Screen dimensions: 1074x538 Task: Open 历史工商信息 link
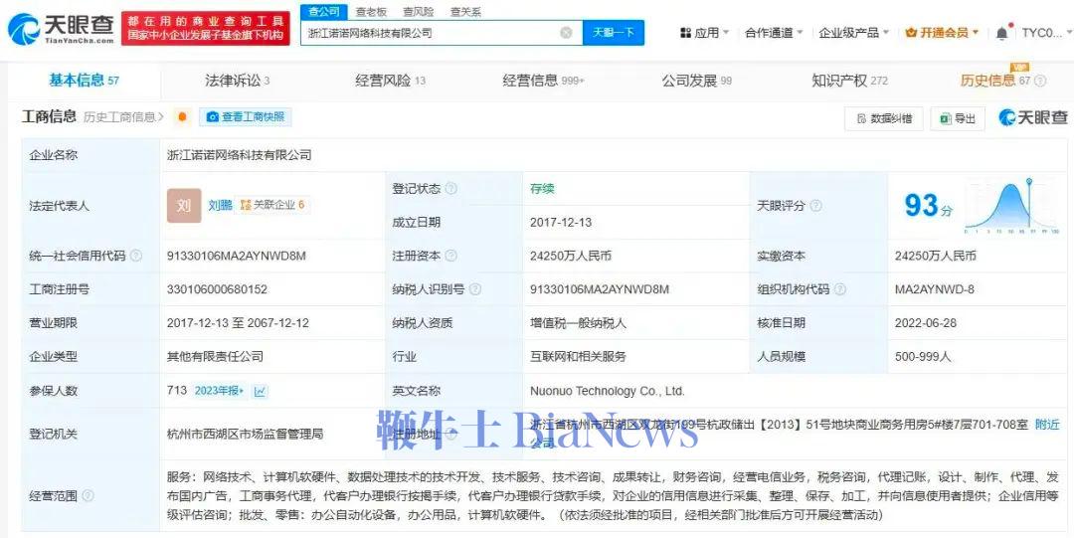123,117
